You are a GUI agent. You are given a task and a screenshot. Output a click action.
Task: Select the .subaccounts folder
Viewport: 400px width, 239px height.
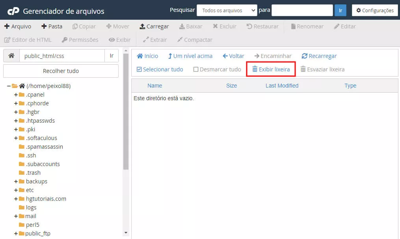[39, 164]
